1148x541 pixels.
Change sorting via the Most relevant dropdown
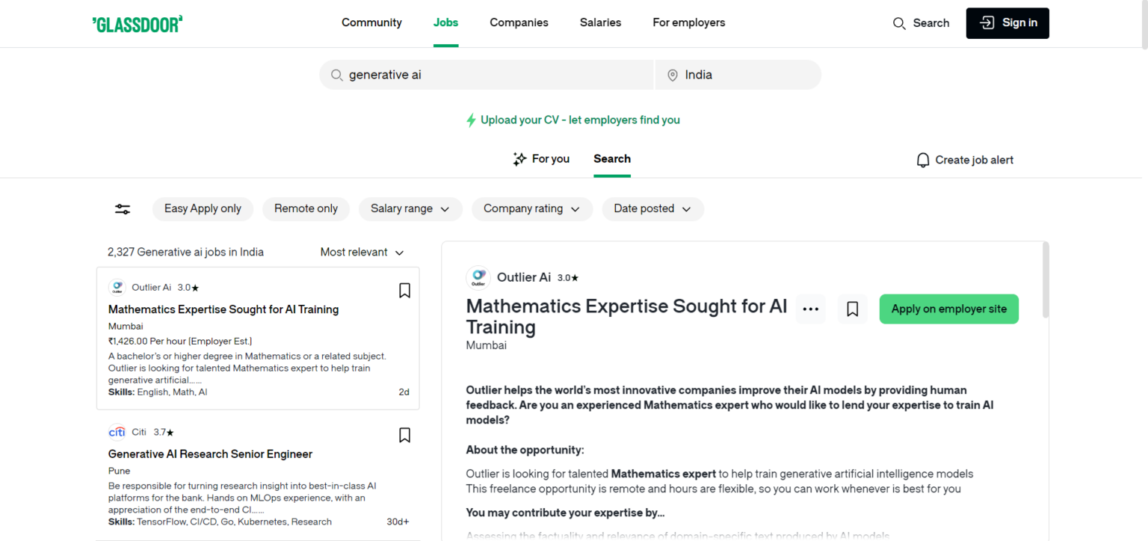362,252
